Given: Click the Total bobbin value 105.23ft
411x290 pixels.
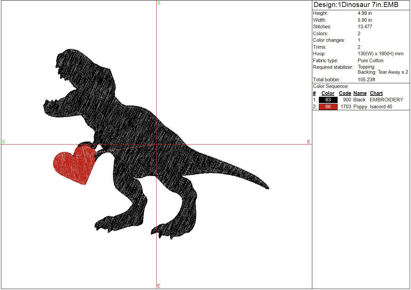Looking at the screenshot, I should tap(367, 80).
